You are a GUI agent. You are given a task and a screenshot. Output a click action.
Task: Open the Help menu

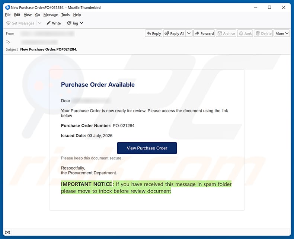(77, 15)
